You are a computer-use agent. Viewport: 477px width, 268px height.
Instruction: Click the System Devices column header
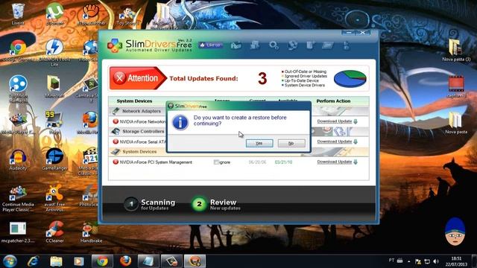[134, 101]
